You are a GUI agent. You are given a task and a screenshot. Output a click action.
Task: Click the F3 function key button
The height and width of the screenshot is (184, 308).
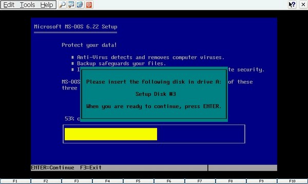point(77,181)
